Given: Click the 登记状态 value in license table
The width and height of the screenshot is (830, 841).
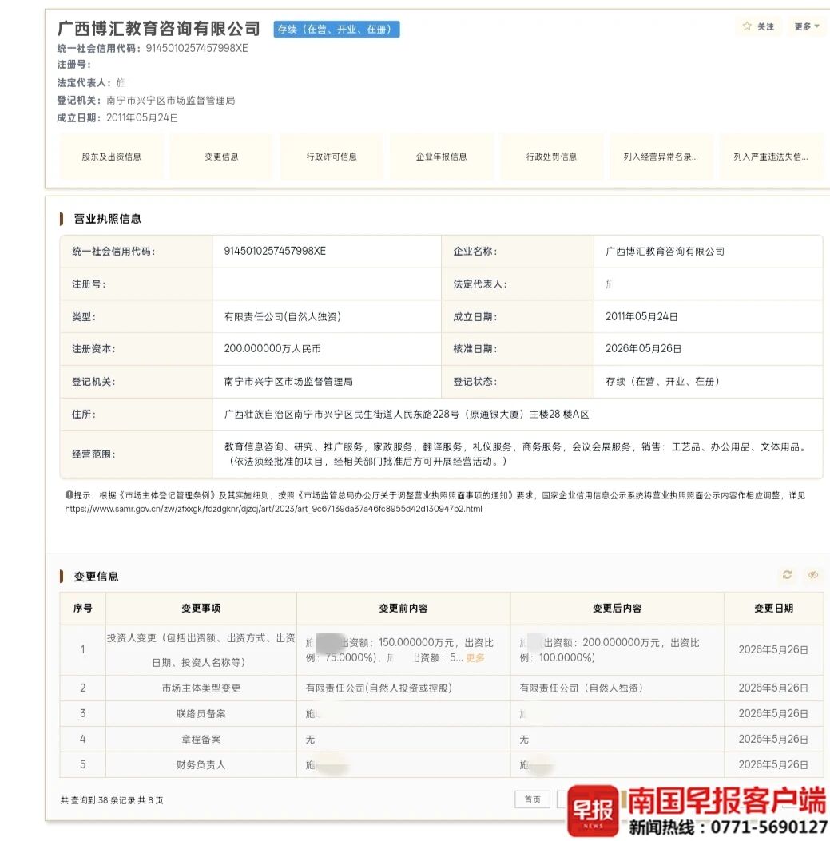Looking at the screenshot, I should click(x=662, y=381).
